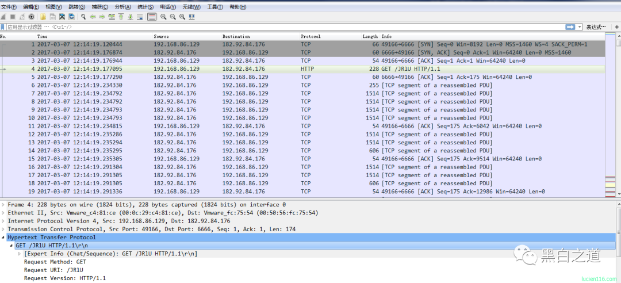
Task: Open the 帮助(H) menu
Action: 237,7
